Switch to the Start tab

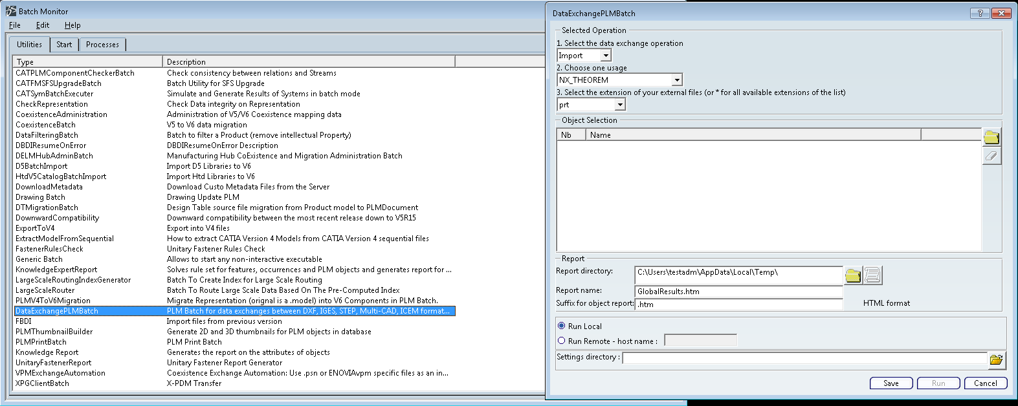(x=64, y=45)
